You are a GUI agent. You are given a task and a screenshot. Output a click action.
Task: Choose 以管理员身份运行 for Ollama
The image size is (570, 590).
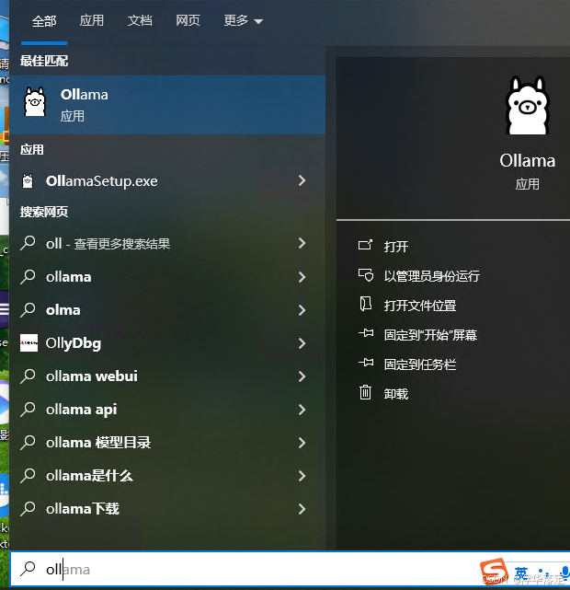[x=432, y=276]
